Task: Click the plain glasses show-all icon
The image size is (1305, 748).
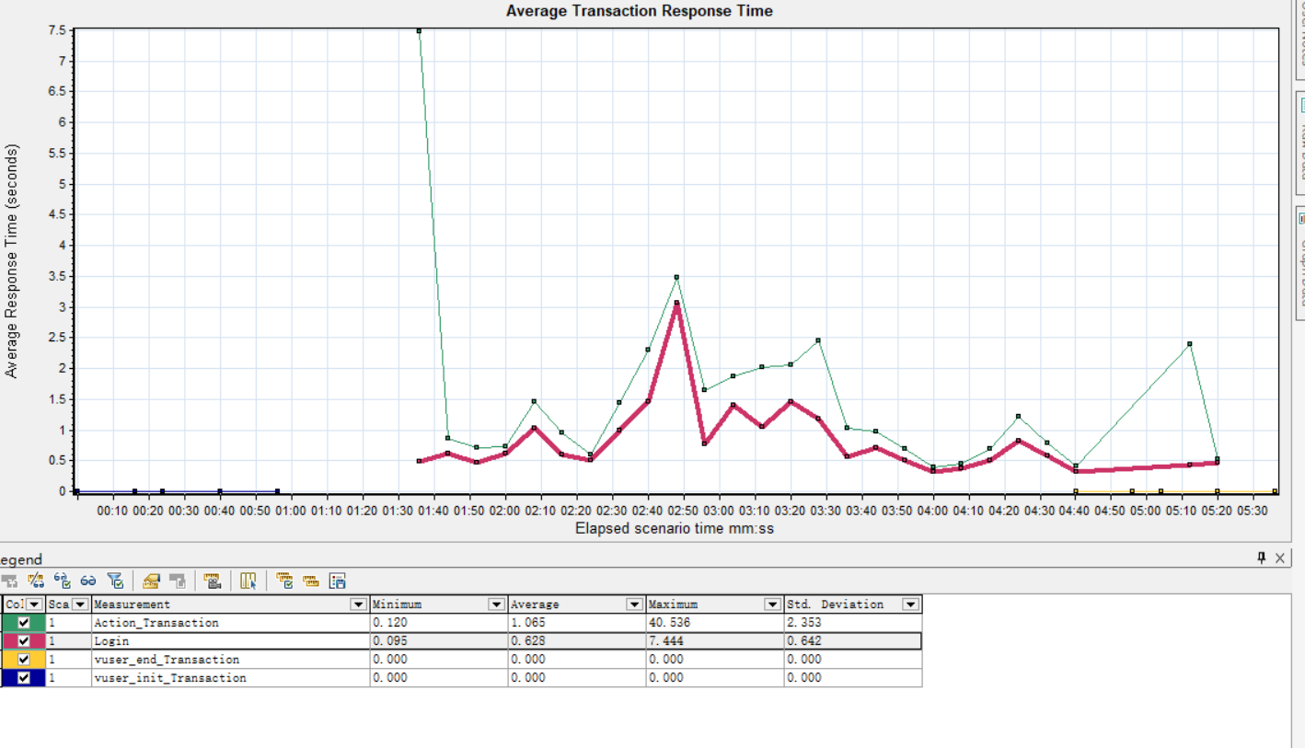Action: pos(88,581)
